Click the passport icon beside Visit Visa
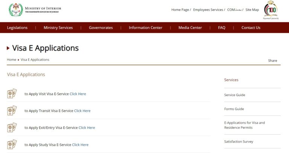 [12, 94]
